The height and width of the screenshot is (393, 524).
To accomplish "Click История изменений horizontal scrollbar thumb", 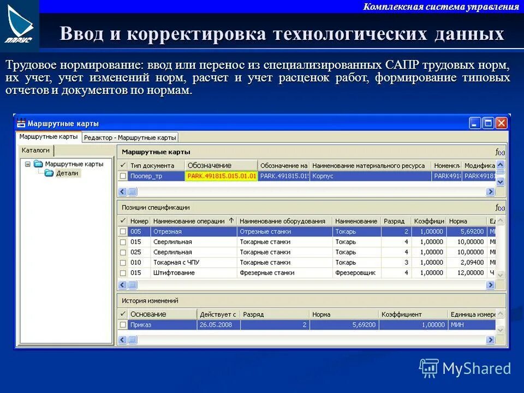I will pyautogui.click(x=132, y=340).
